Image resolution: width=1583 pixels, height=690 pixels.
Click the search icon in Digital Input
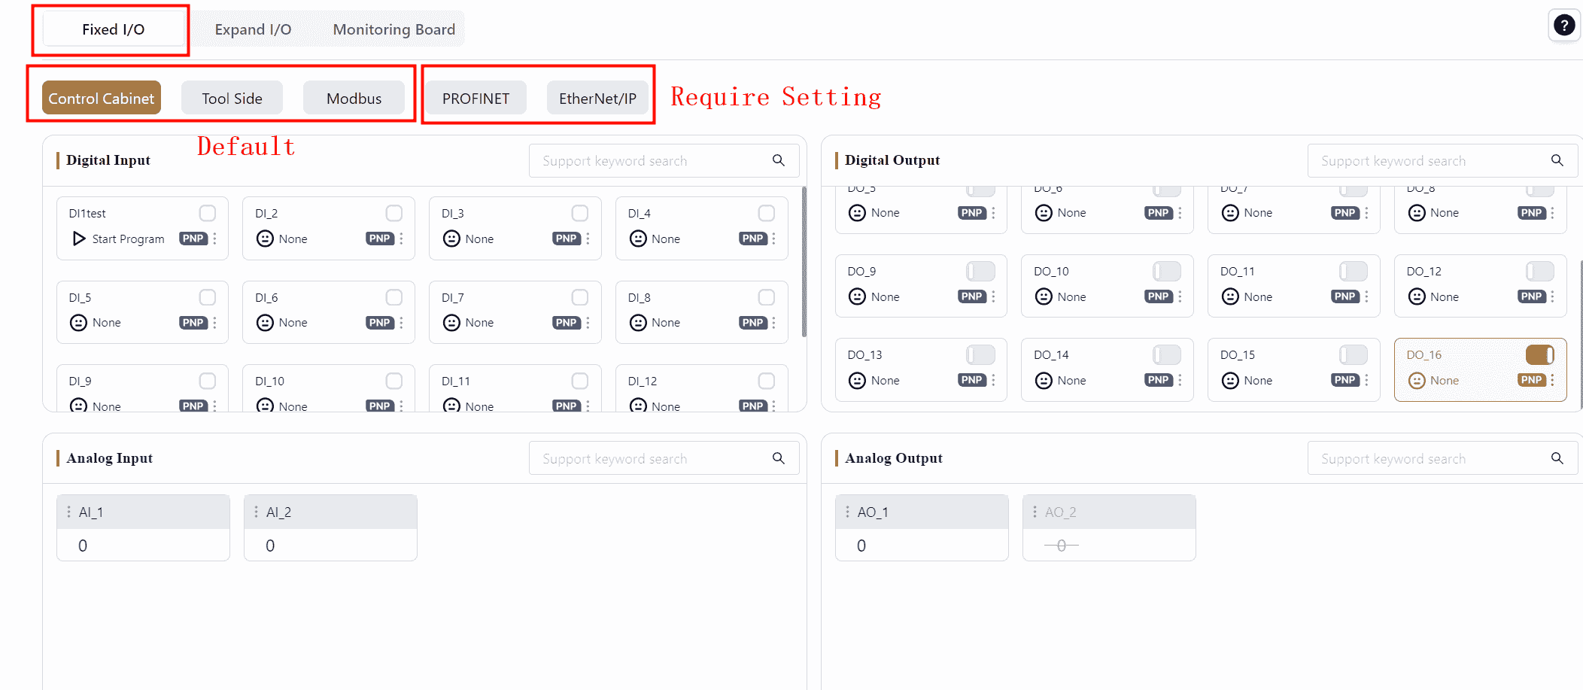778,160
